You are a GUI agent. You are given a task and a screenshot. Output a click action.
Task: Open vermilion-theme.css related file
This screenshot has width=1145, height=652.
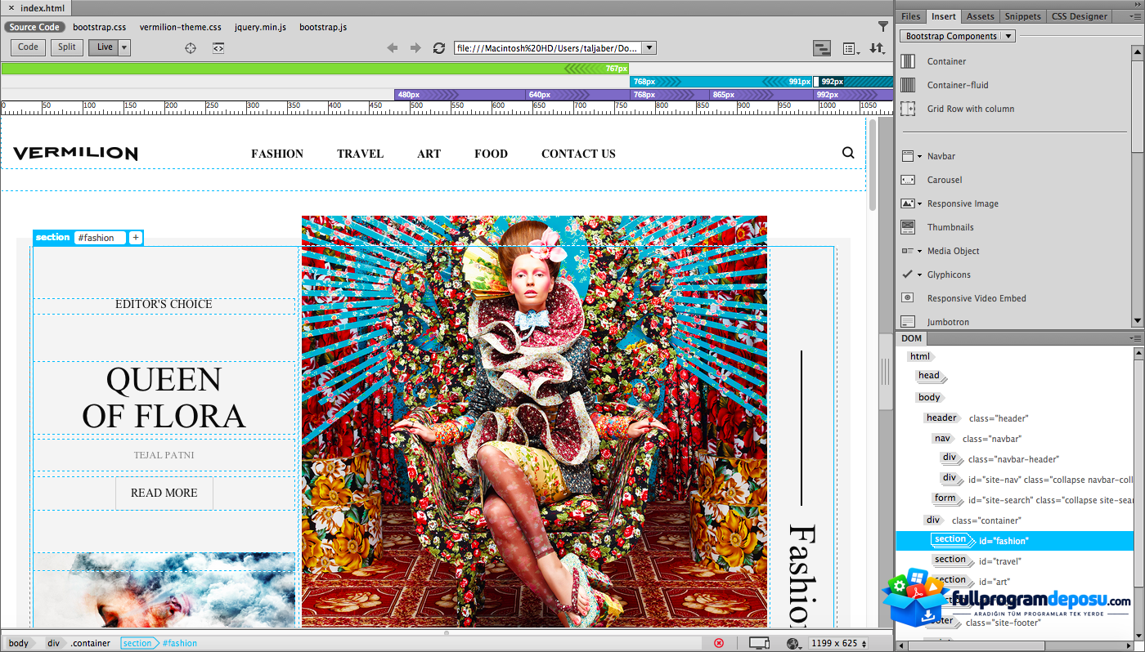point(180,27)
